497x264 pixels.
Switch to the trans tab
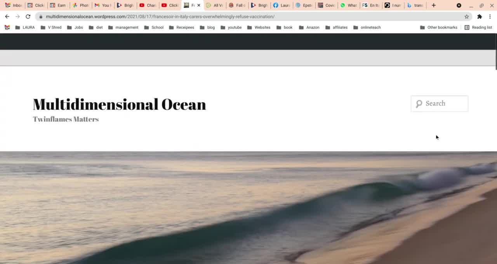(415, 5)
